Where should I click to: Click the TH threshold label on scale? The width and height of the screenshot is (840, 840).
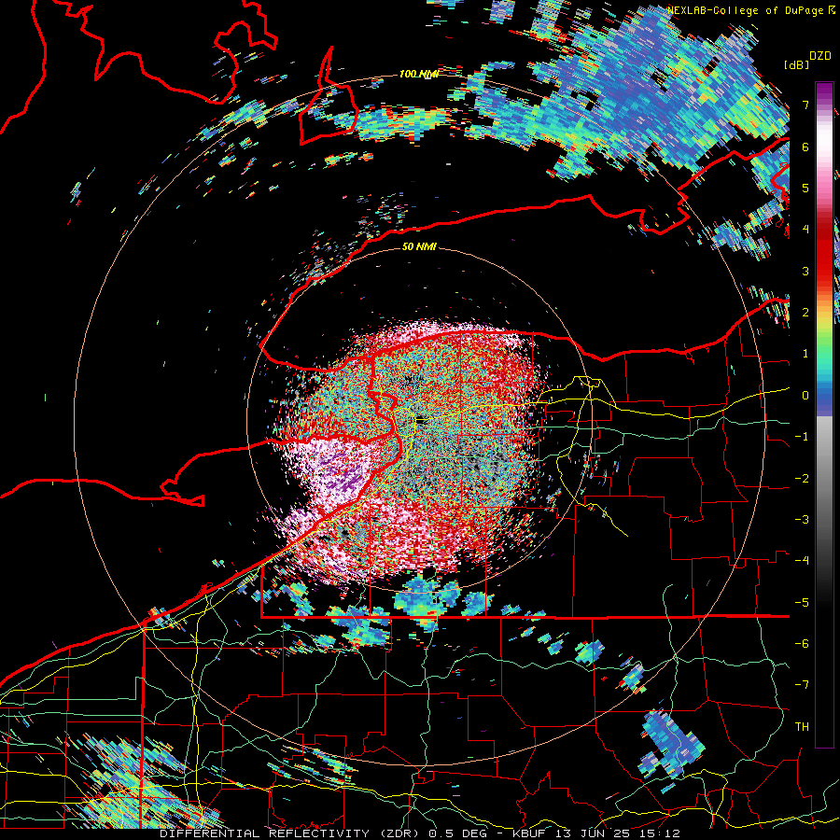[x=802, y=727]
